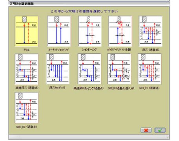
Task: Choose the G73_01 (逃避点,進入点) diagram
Action: pos(119,69)
